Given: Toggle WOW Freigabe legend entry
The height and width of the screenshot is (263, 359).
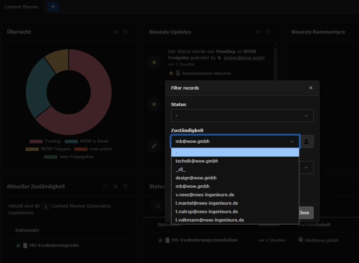Looking at the screenshot, I should (x=48, y=149).
